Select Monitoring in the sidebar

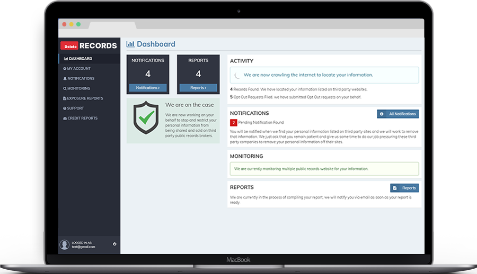pos(77,88)
